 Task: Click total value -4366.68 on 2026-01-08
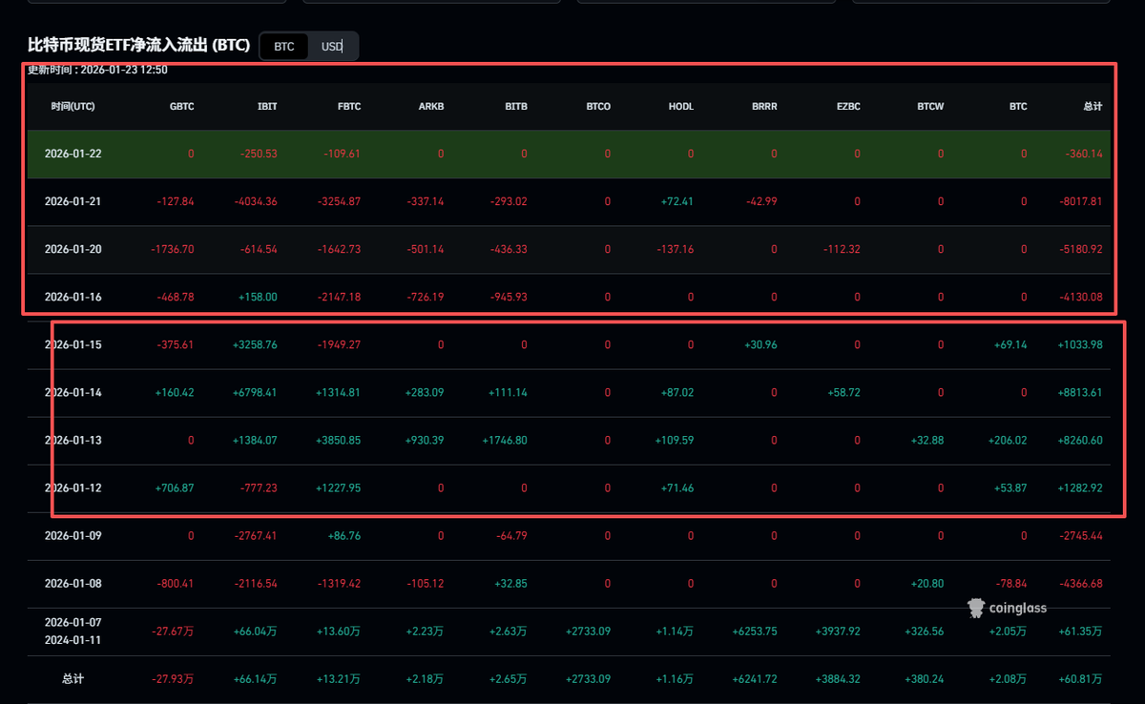1080,583
